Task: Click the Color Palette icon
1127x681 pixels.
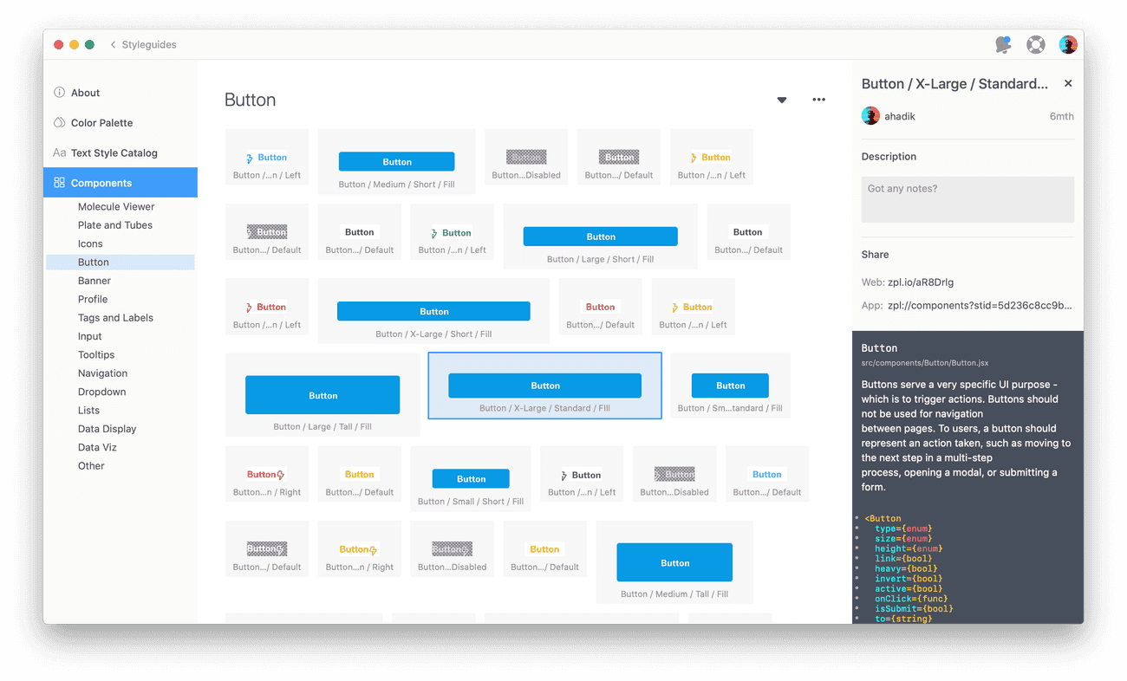Action: [59, 123]
